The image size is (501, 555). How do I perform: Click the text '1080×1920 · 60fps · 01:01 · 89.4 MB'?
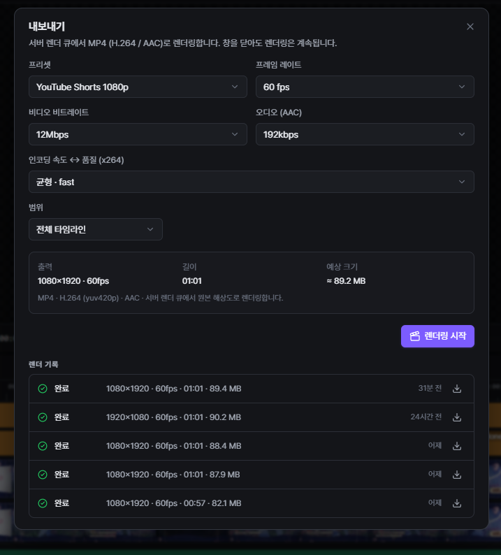174,389
